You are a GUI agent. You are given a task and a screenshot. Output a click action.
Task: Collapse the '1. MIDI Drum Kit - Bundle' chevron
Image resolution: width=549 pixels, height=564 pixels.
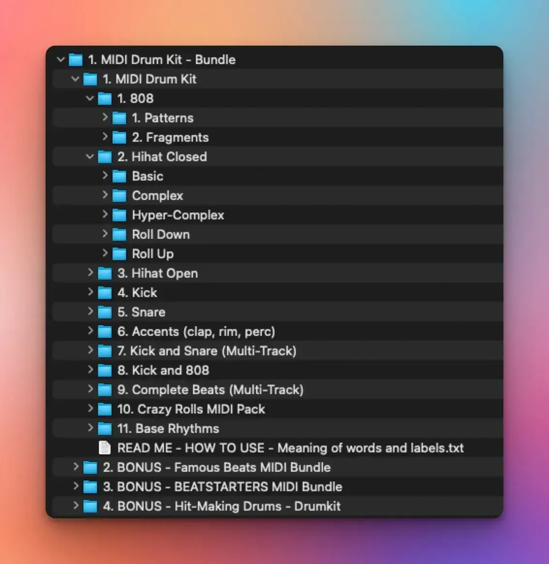61,59
